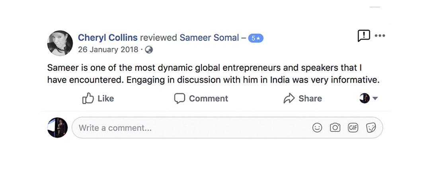Attach a photo using the camera icon

click(335, 127)
